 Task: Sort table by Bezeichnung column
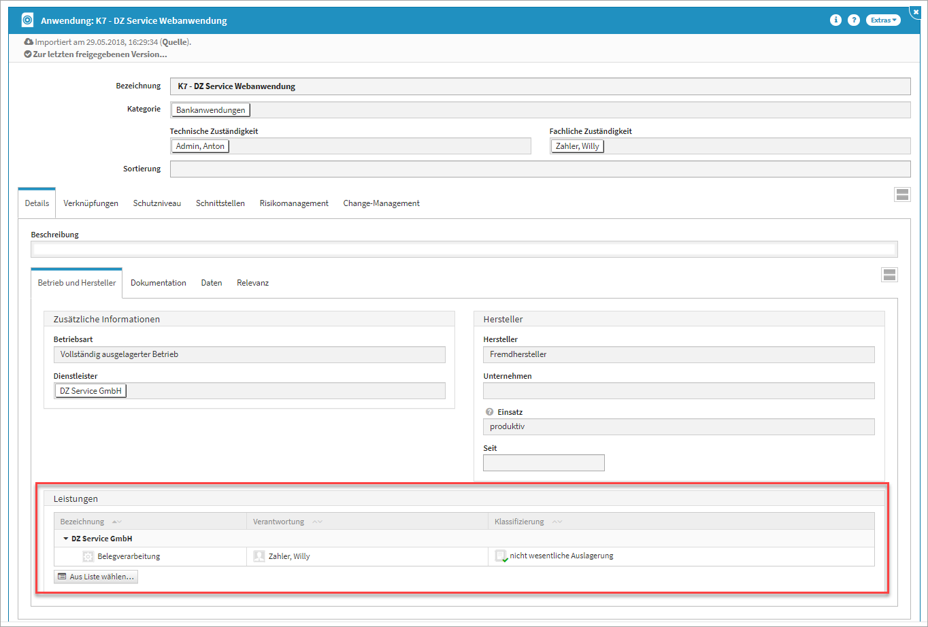82,522
